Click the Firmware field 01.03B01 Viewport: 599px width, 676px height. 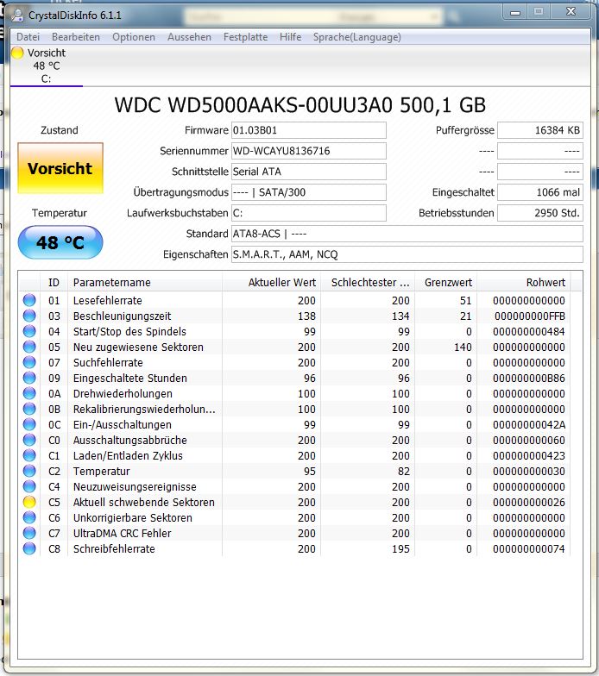pos(309,130)
